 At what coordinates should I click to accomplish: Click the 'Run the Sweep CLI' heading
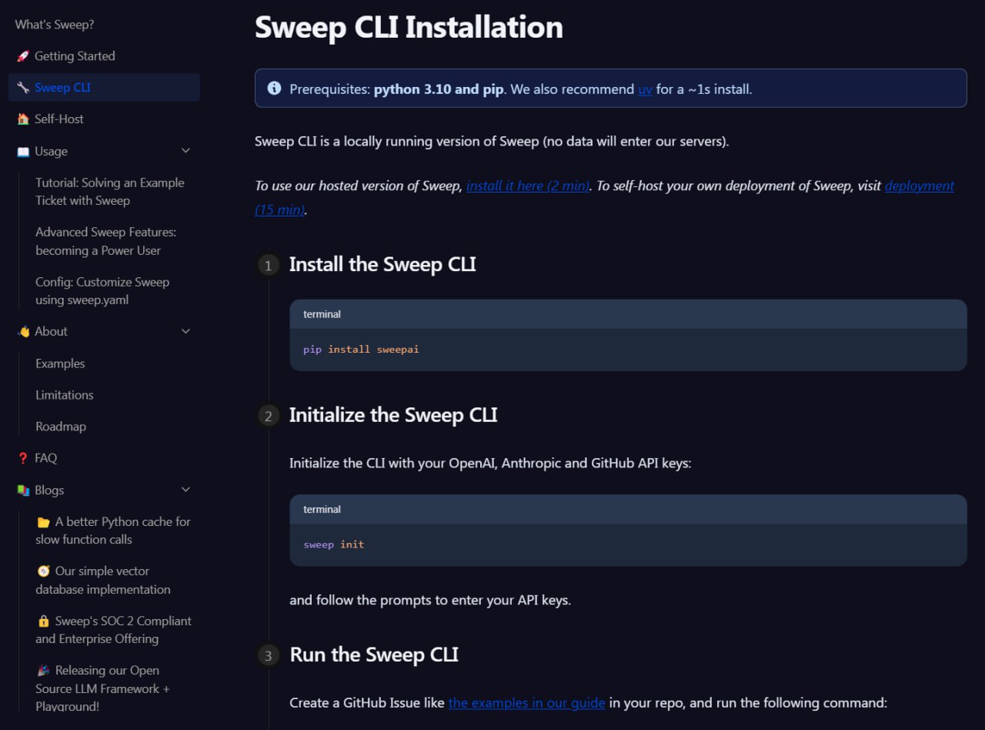[374, 655]
